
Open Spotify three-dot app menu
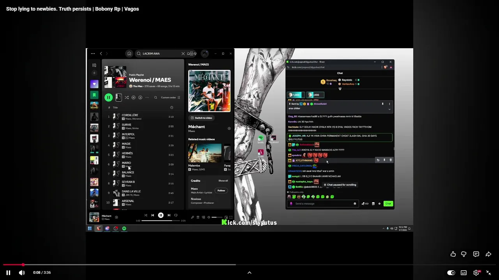point(93,54)
